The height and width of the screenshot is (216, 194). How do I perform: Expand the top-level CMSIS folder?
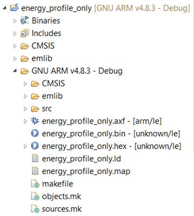point(15,46)
